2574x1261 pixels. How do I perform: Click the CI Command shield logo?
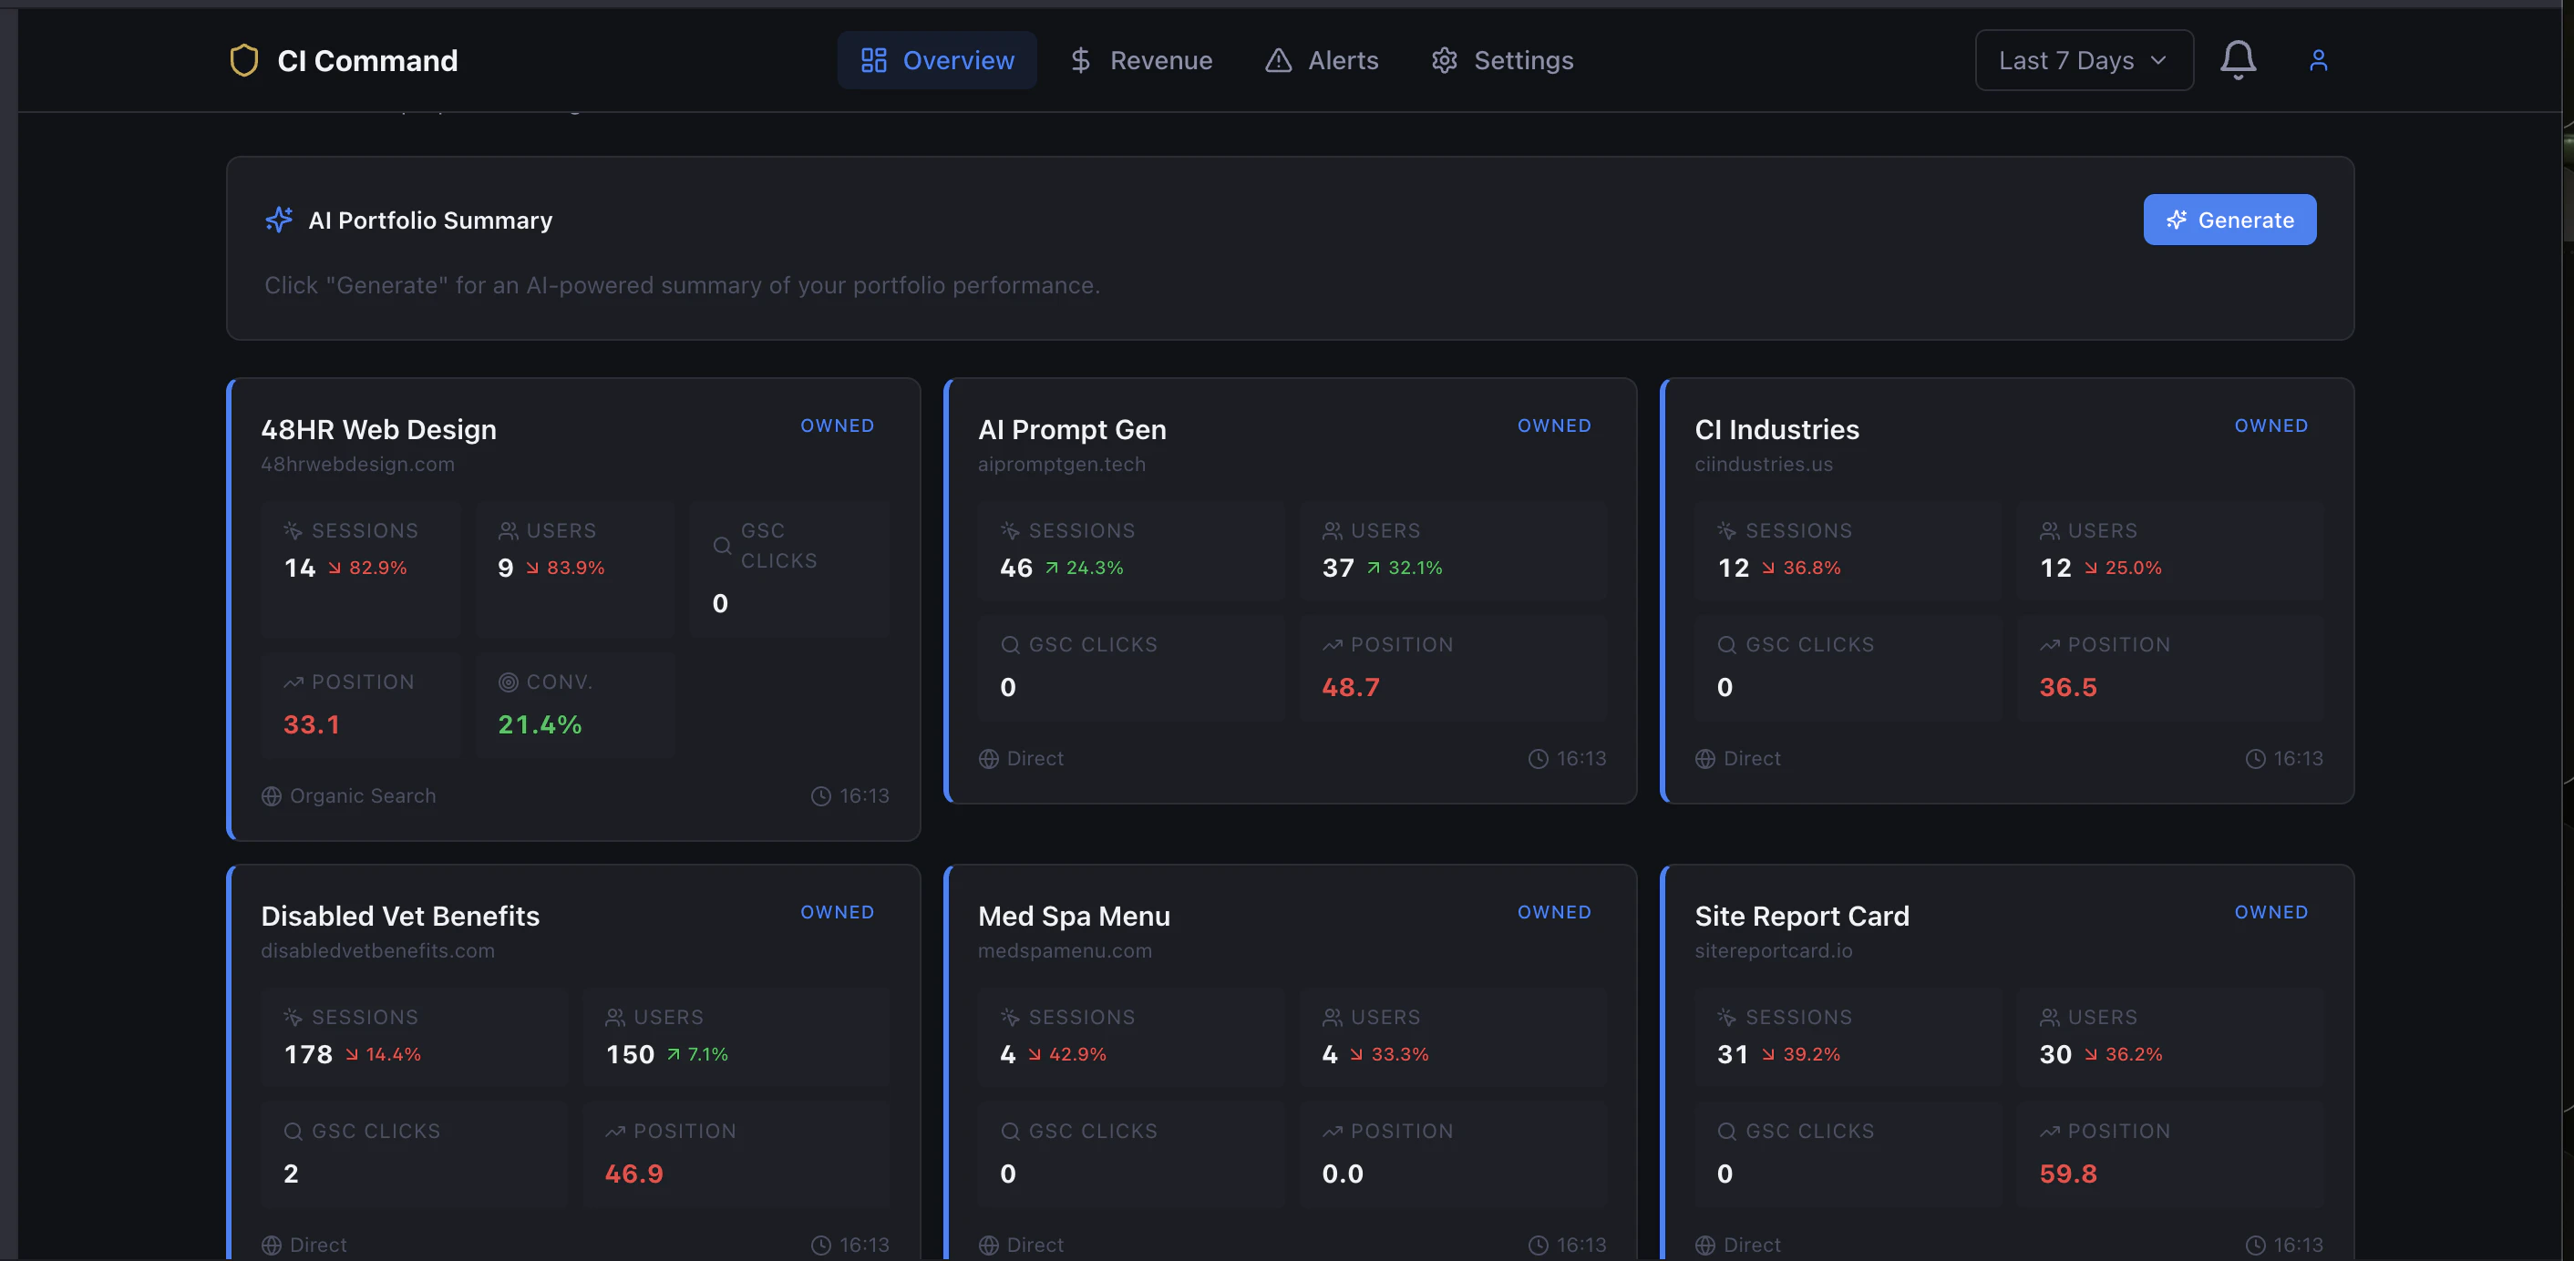245,60
